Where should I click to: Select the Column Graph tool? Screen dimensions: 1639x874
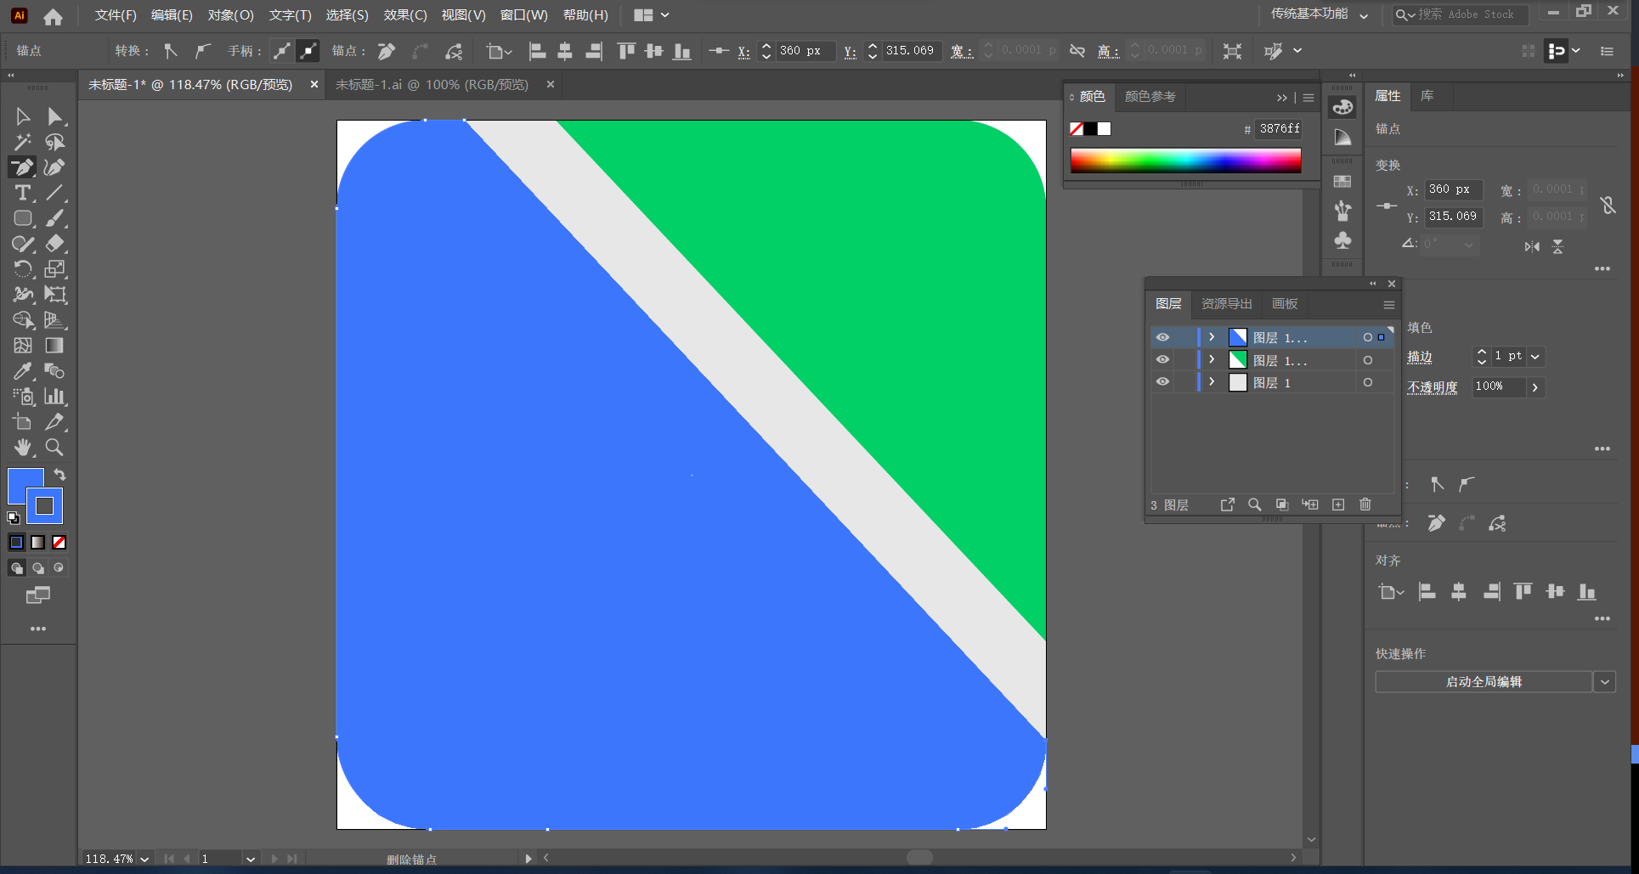point(55,397)
